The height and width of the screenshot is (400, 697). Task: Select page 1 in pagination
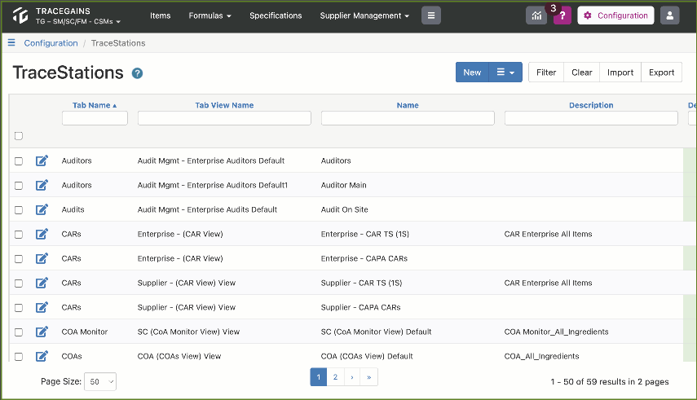point(318,377)
